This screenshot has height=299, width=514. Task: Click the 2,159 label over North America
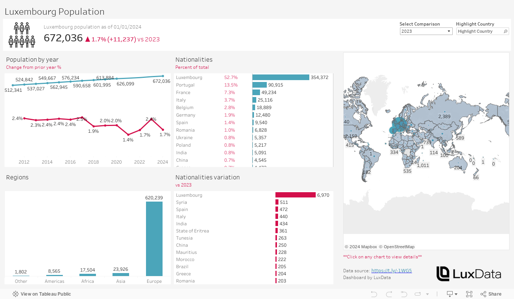coord(351,136)
